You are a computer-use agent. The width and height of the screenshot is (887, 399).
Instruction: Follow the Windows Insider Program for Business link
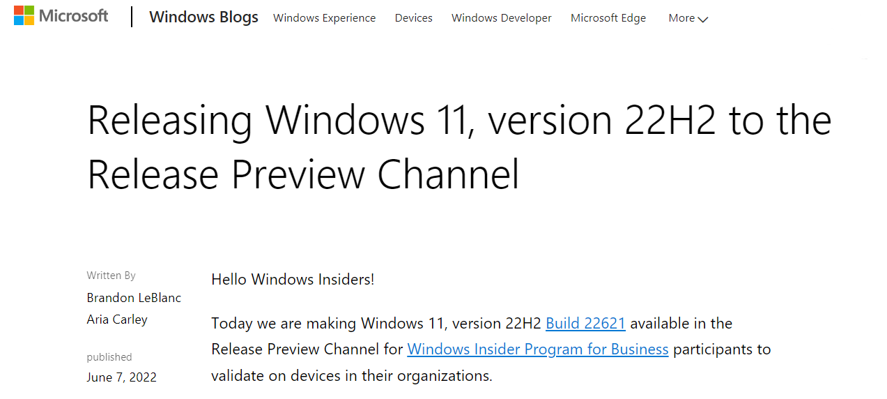tap(537, 349)
